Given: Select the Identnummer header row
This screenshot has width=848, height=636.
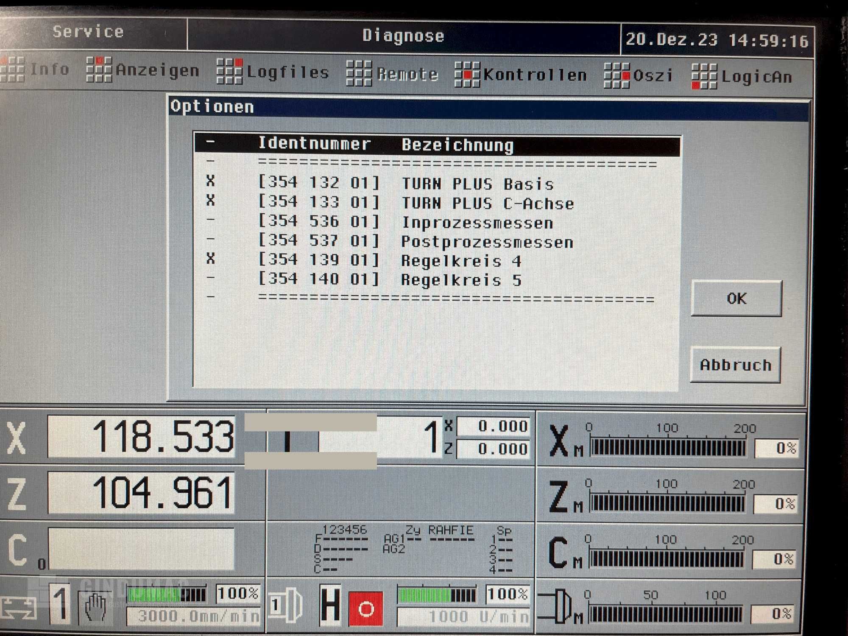Looking at the screenshot, I should tap(437, 145).
